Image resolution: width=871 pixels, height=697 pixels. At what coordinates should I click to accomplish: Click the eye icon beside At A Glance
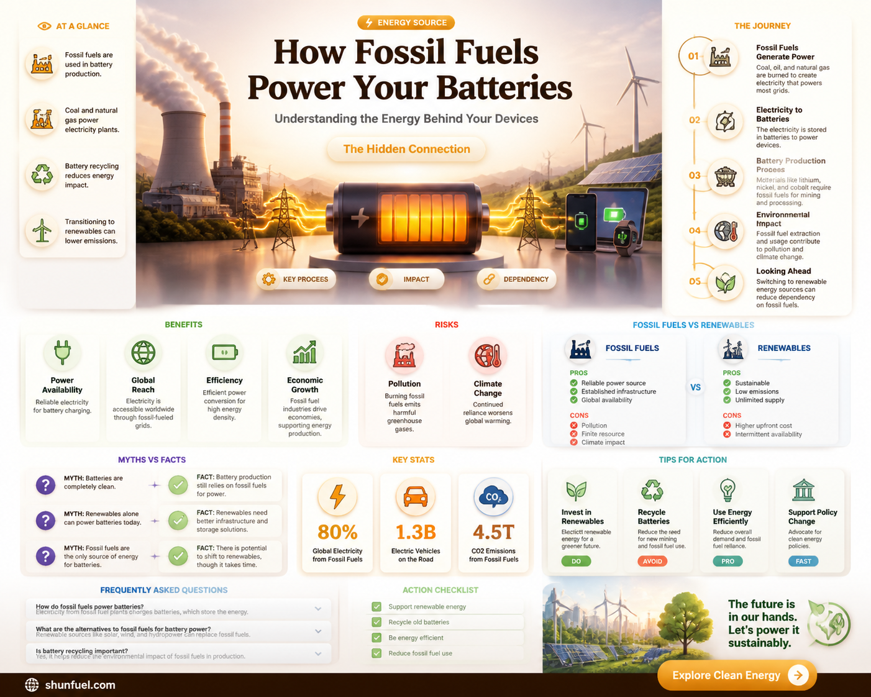(x=44, y=26)
